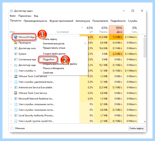
Task: Sort by the Память column header
Action: click(101, 30)
